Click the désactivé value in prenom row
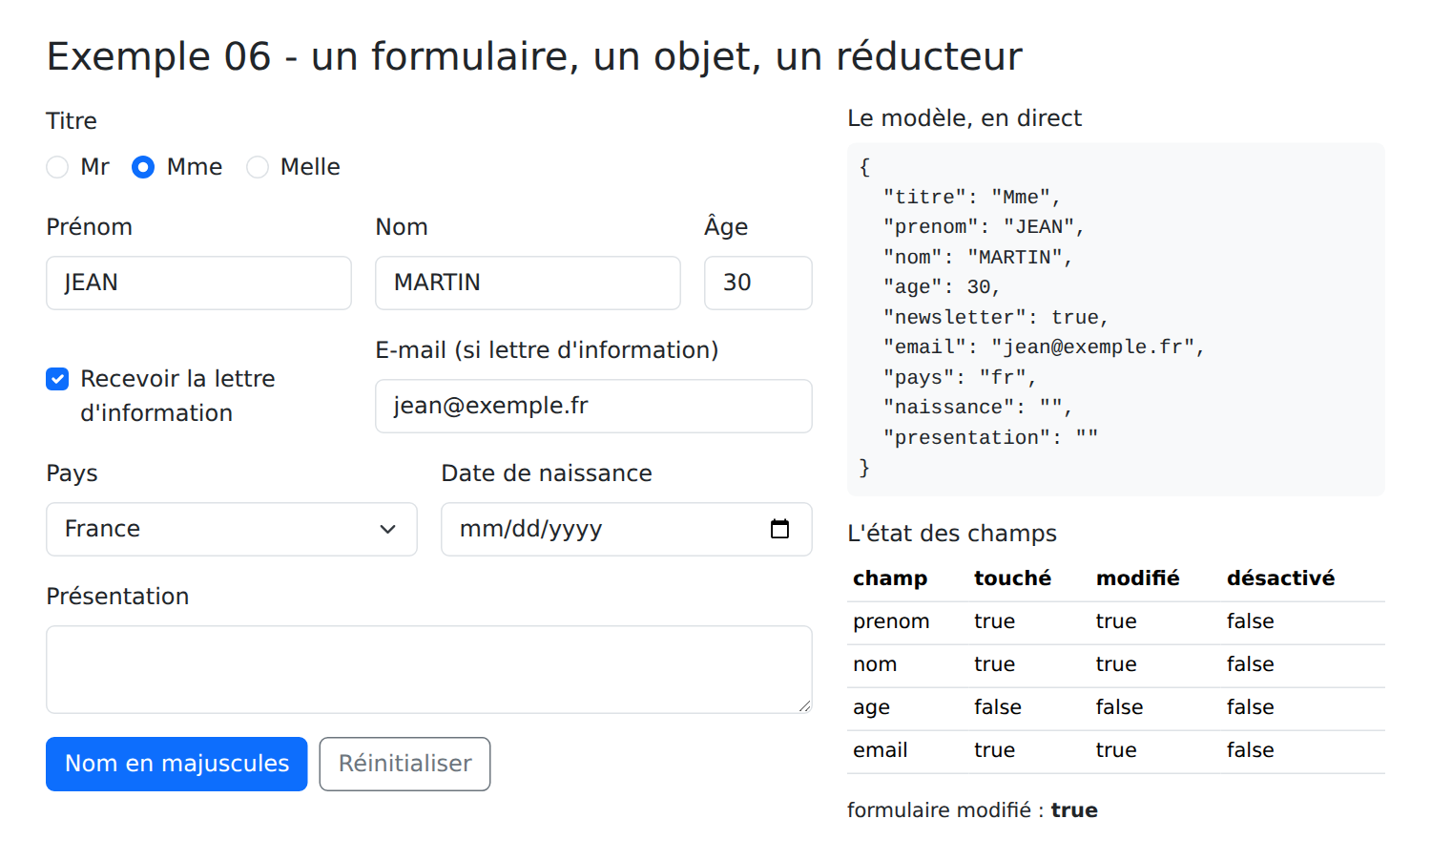 click(x=1251, y=621)
